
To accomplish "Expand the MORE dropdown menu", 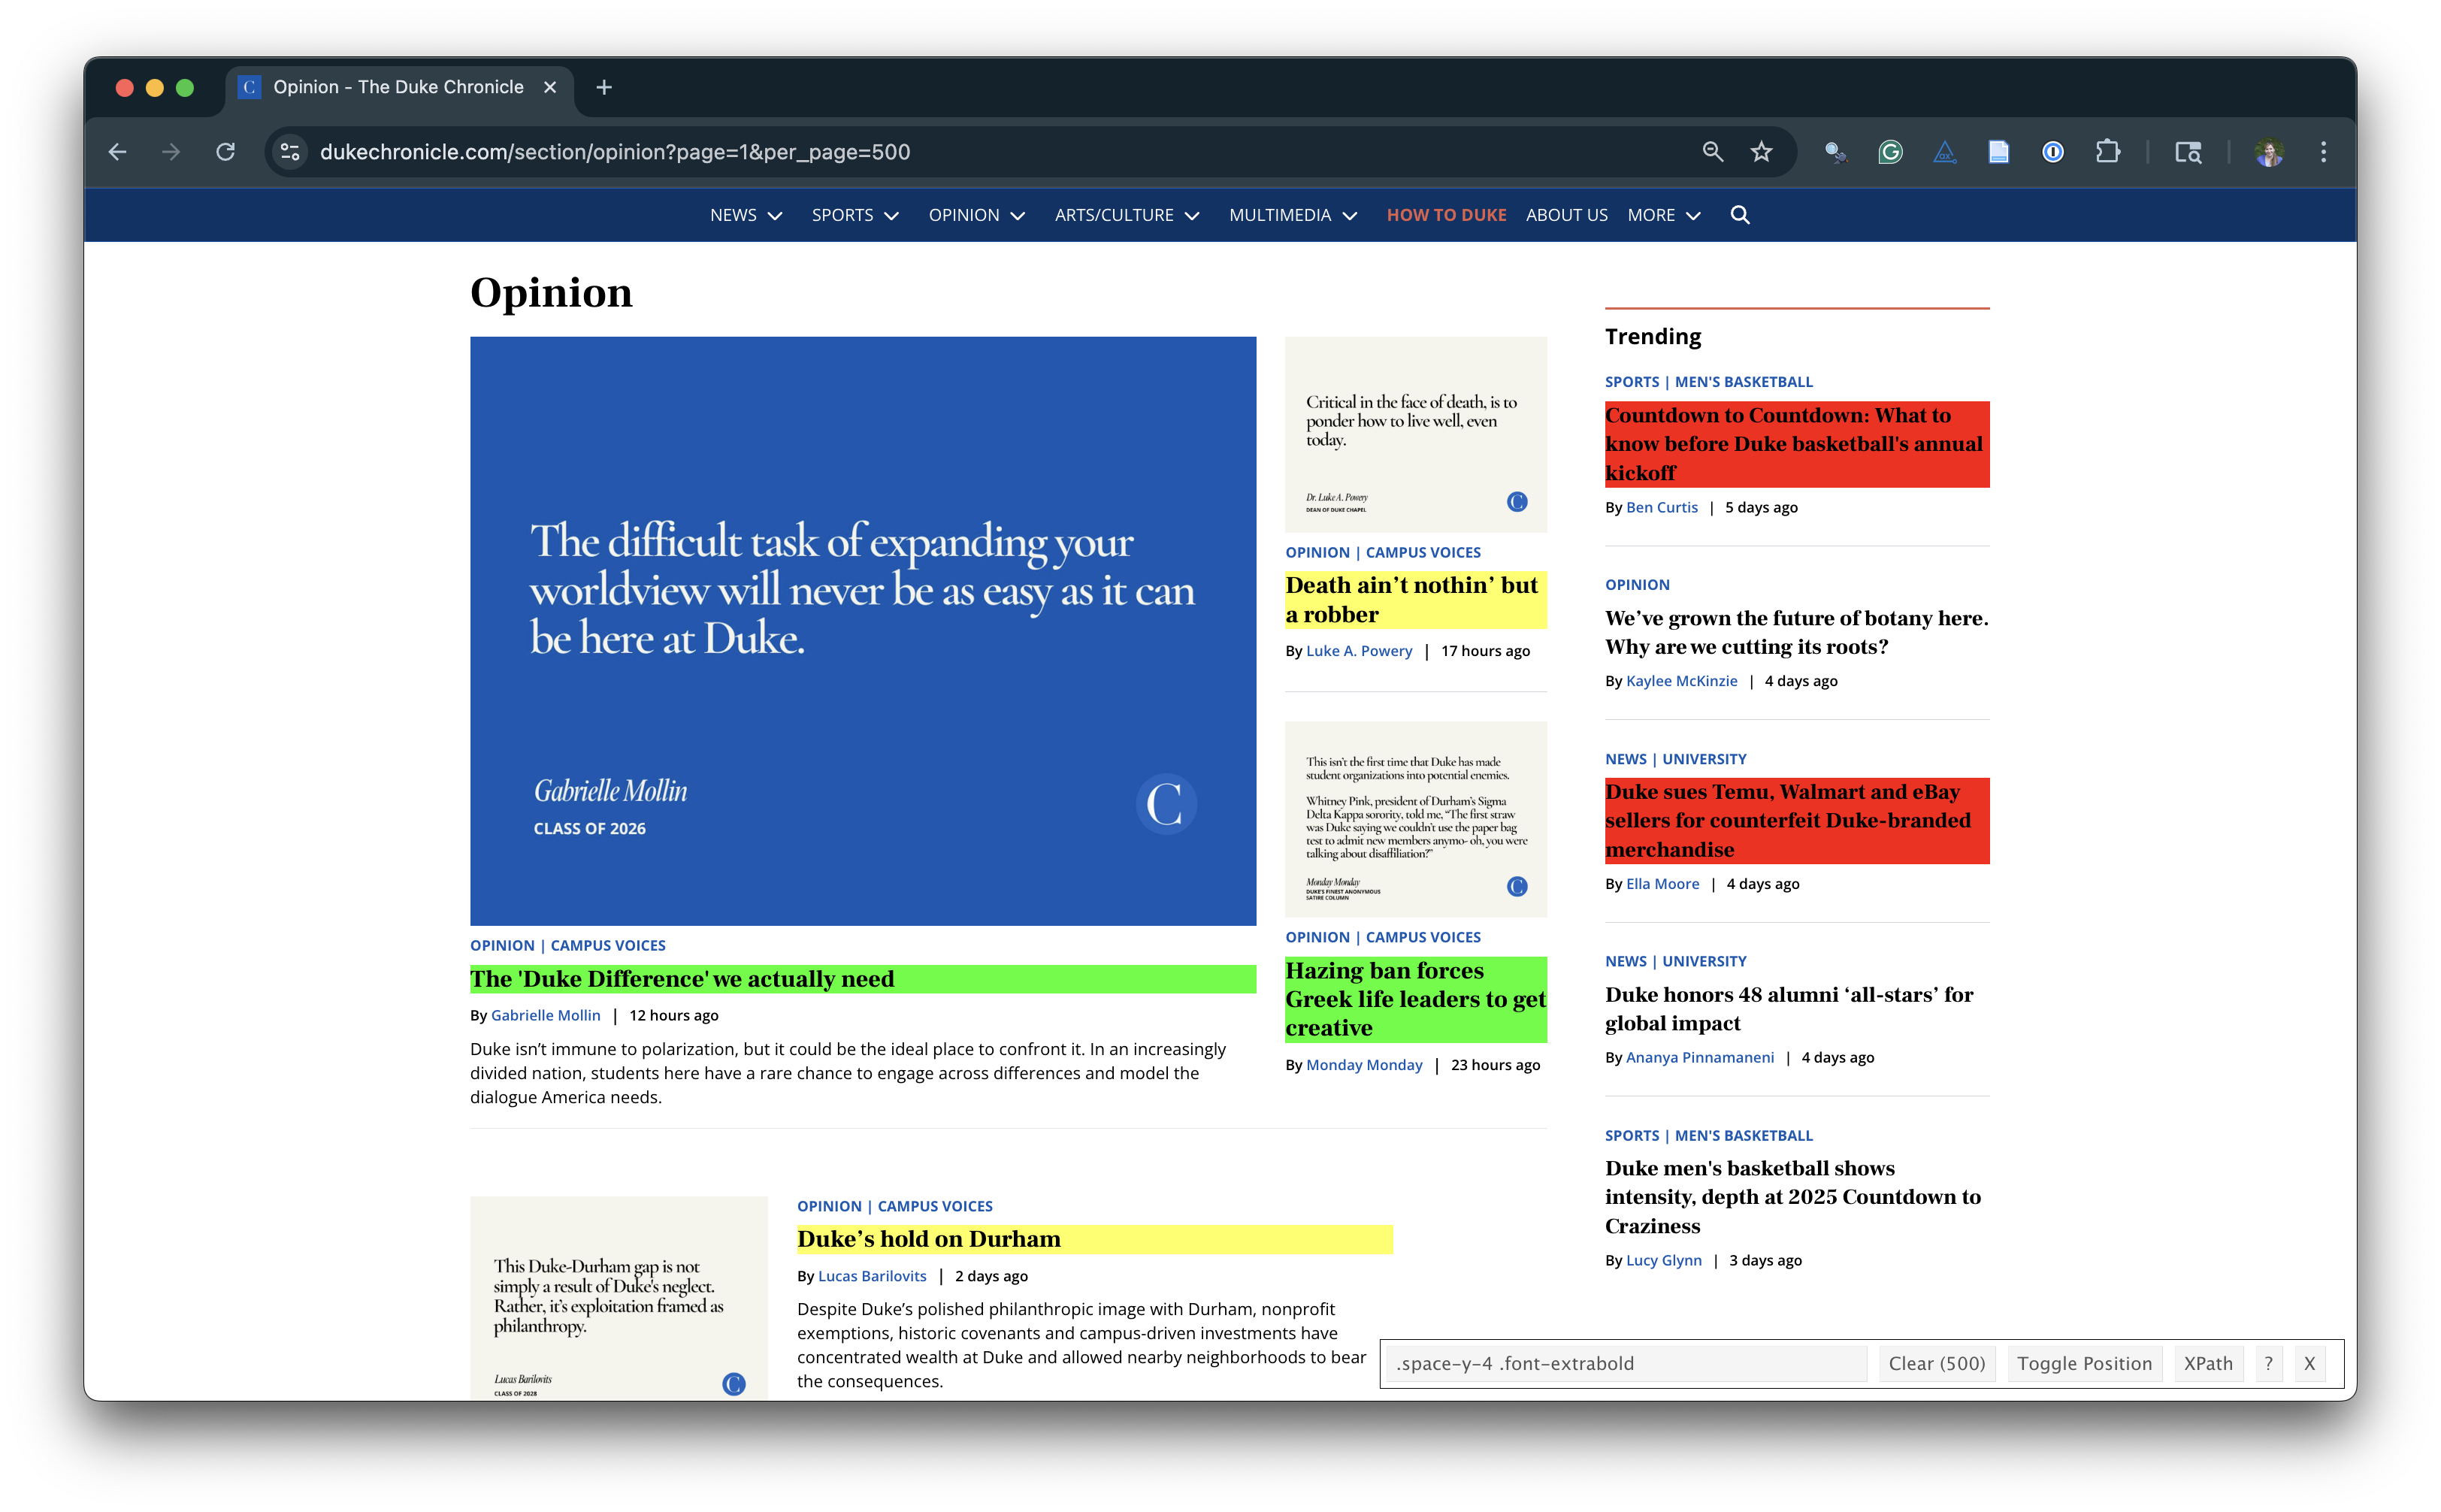I will (1663, 215).
